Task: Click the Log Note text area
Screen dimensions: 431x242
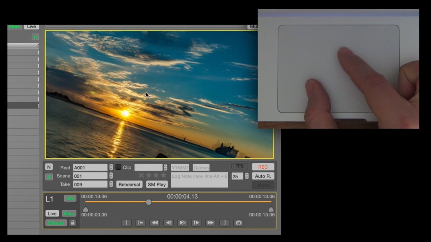Action: tap(199, 180)
